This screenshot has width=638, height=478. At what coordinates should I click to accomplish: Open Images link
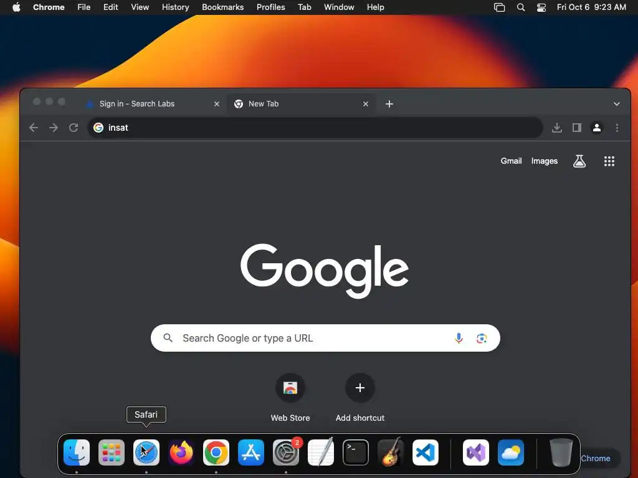pos(544,161)
